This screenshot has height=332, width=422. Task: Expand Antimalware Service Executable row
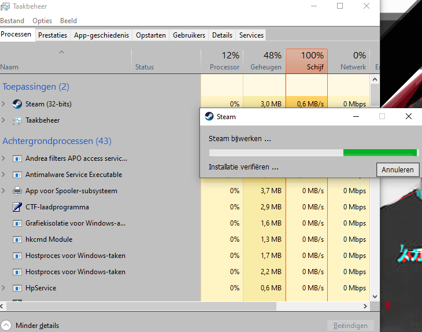[3, 175]
